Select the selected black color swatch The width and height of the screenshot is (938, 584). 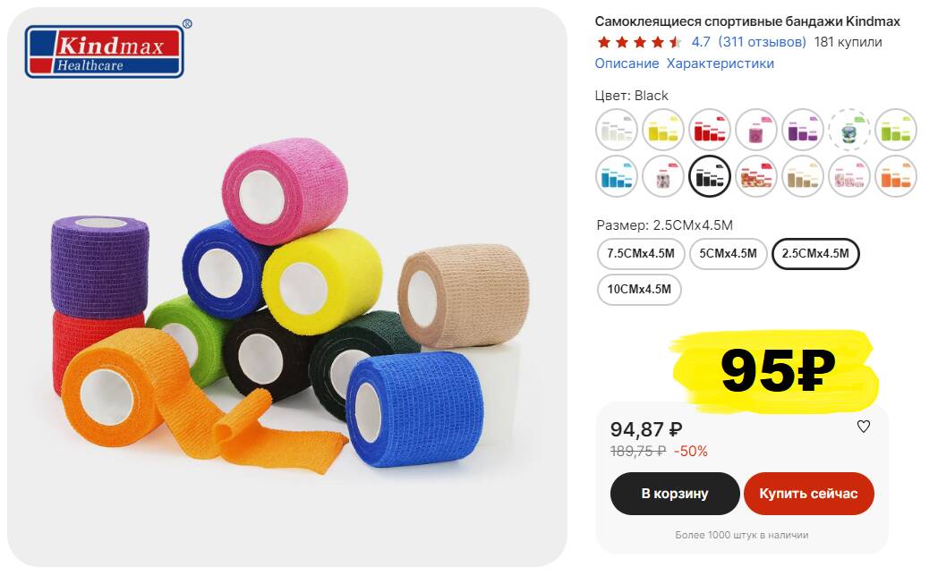(710, 176)
